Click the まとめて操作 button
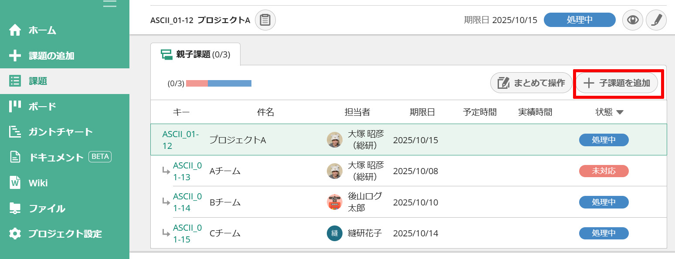Screen dimensions: 675x259 tap(531, 83)
